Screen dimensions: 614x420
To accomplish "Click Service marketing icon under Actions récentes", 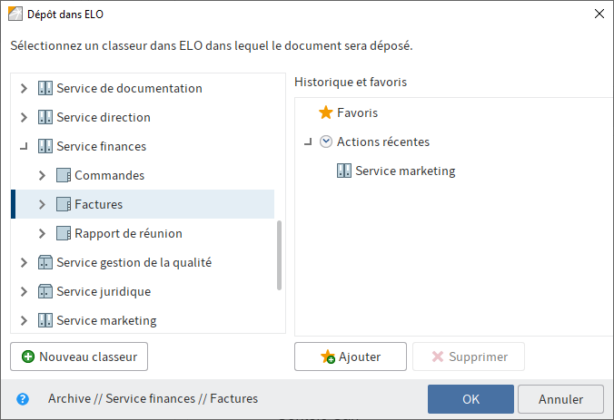I will [x=344, y=171].
